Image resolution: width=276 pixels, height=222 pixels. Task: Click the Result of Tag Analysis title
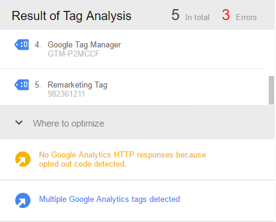[71, 16]
